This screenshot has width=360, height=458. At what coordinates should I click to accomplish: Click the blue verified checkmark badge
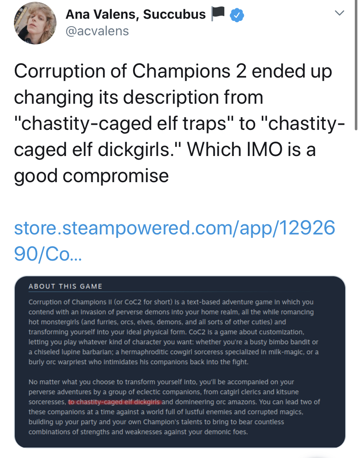pyautogui.click(x=237, y=15)
